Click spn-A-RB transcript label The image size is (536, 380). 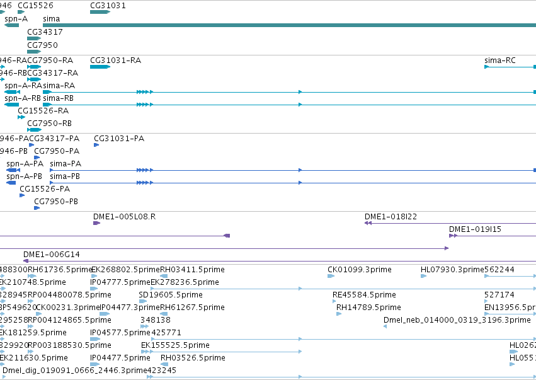pyautogui.click(x=23, y=98)
